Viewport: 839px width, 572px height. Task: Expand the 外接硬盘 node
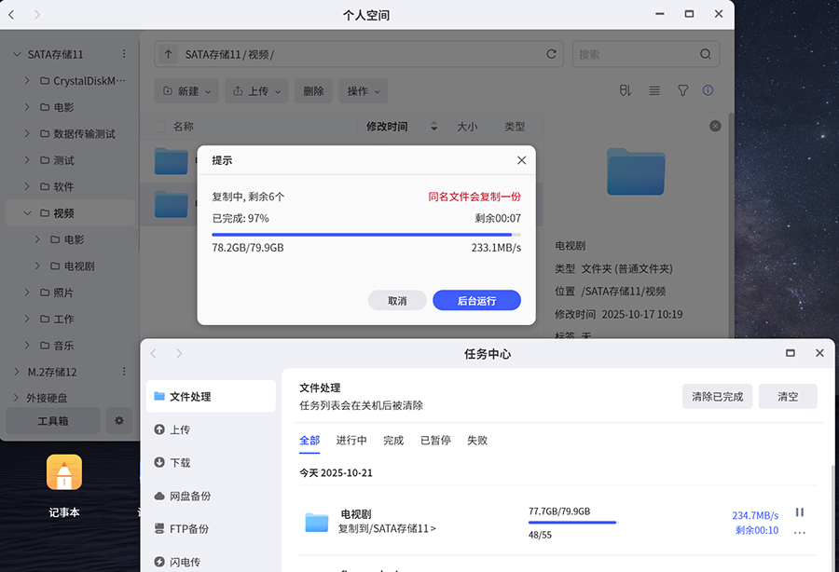coord(17,398)
